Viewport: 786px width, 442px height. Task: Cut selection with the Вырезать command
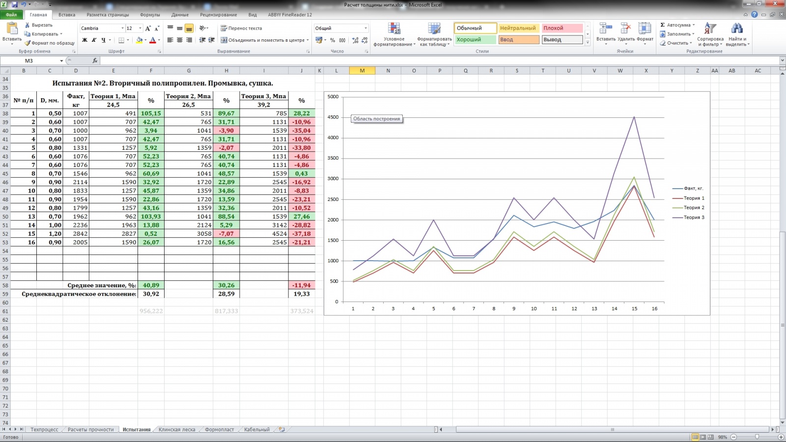[x=38, y=25]
